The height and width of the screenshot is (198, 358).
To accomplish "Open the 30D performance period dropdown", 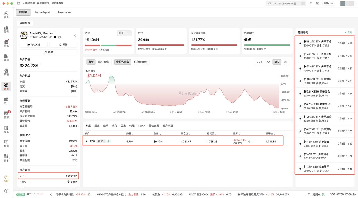I will click(x=124, y=33).
